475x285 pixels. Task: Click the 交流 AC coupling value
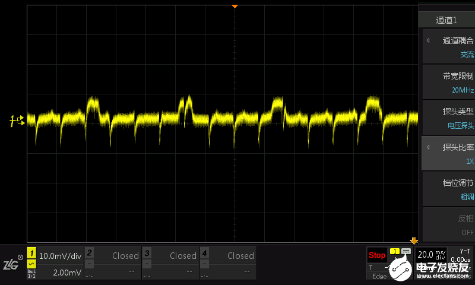point(467,55)
